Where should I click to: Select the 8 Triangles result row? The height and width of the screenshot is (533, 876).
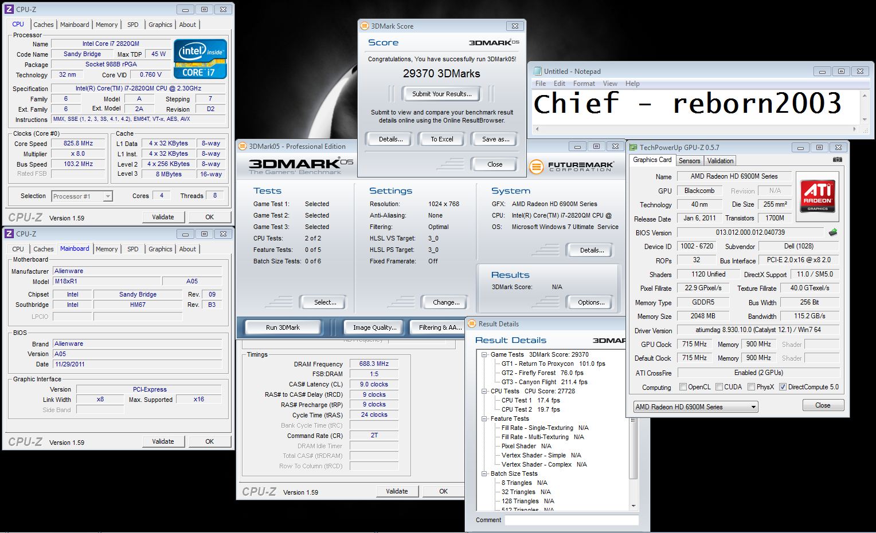pyautogui.click(x=524, y=483)
